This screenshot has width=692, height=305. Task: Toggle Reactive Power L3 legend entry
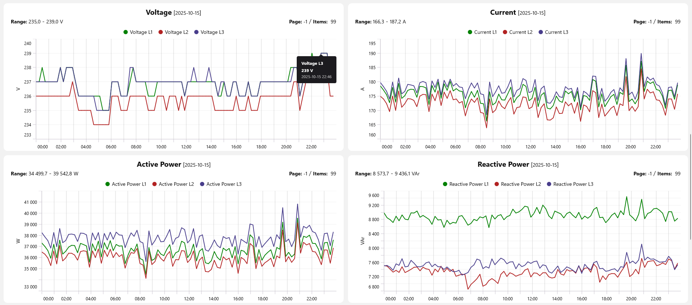pyautogui.click(x=570, y=184)
